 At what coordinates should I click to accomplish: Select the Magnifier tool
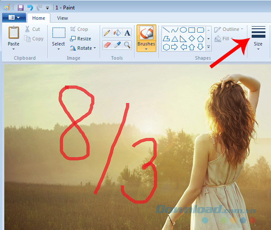[127, 45]
